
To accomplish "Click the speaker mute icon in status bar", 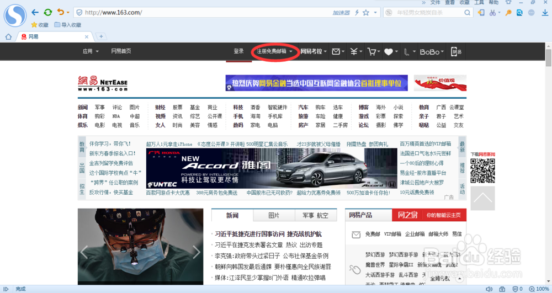I will click(x=489, y=289).
